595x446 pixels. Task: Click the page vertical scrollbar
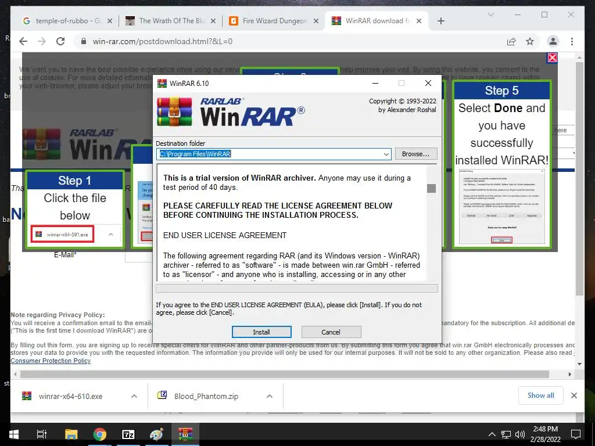click(579, 178)
